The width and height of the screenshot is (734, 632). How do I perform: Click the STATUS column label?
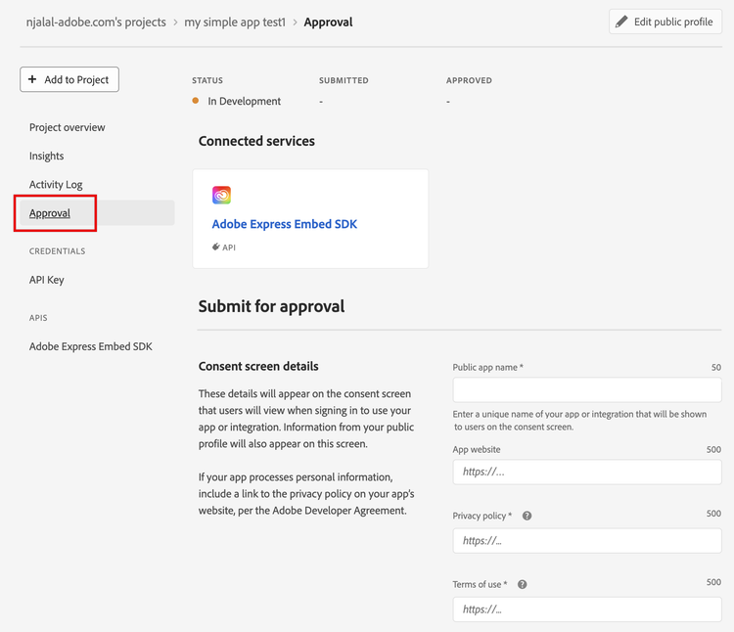pyautogui.click(x=207, y=80)
